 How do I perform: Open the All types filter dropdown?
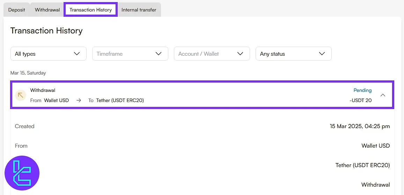[x=49, y=54]
